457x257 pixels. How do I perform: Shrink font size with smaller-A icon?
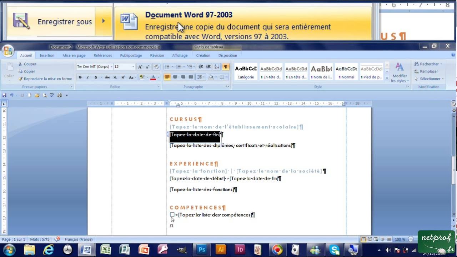coord(147,67)
